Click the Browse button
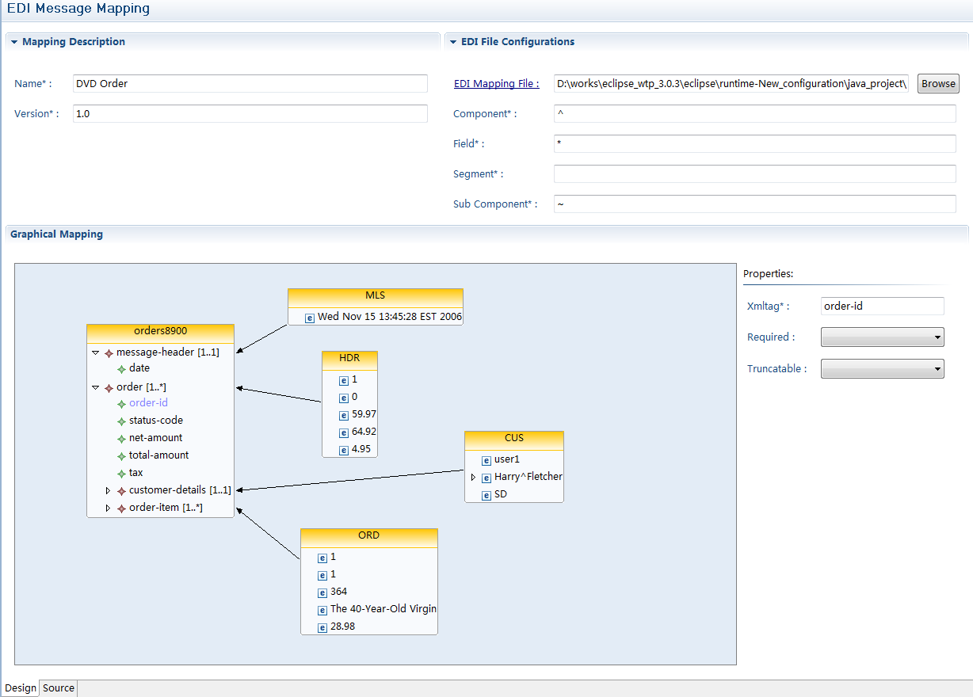 (x=938, y=84)
